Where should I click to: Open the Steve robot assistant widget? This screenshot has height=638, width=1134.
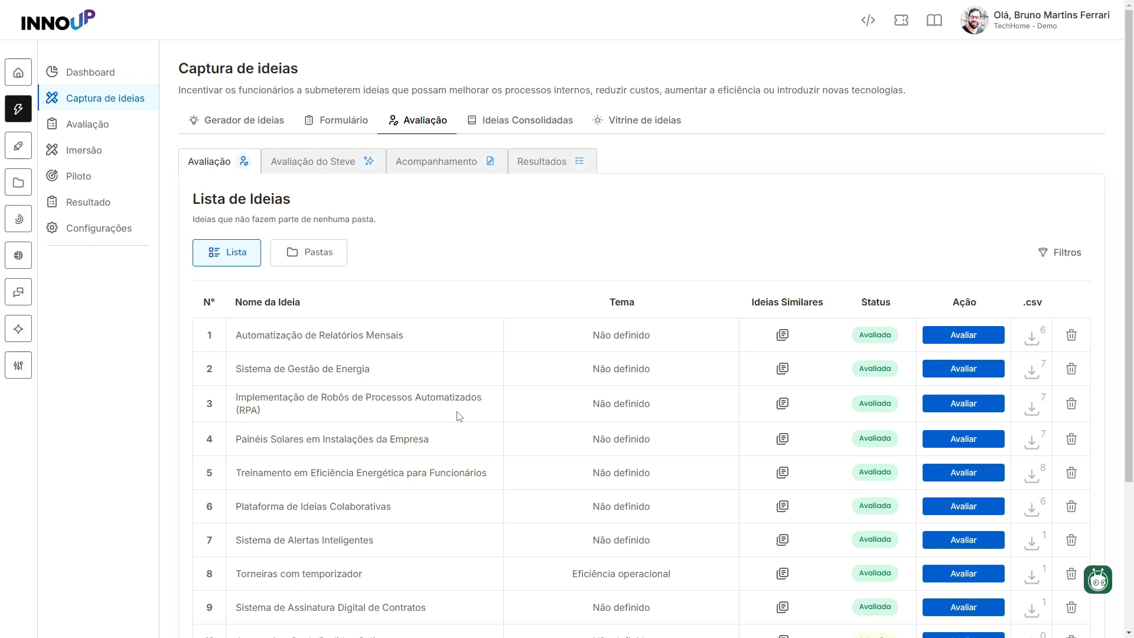click(1098, 580)
